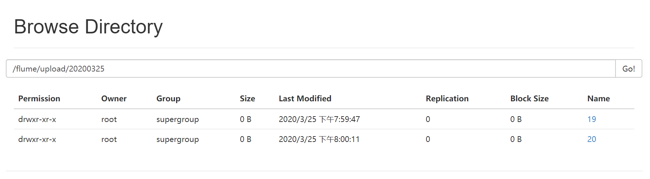Click the Name column header
The width and height of the screenshot is (650, 179).
click(x=598, y=98)
